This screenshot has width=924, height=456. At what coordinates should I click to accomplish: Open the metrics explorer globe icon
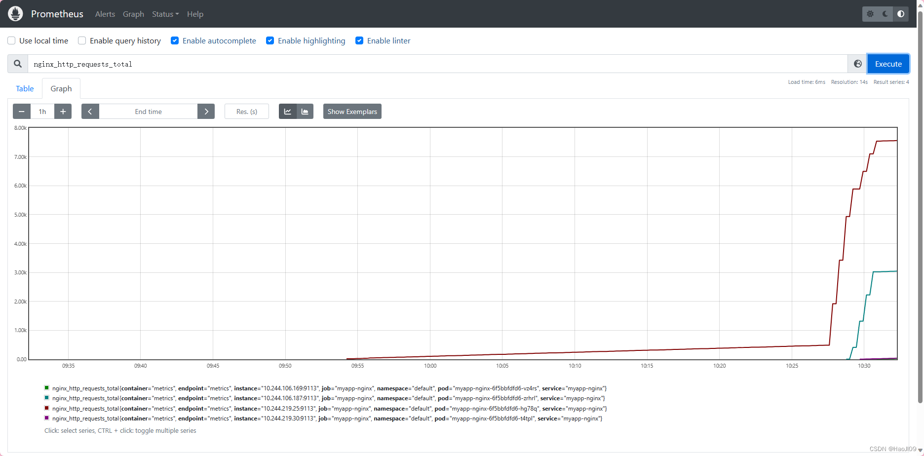(858, 64)
